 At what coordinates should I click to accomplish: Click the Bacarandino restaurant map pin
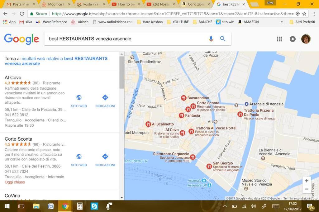[x=183, y=98]
